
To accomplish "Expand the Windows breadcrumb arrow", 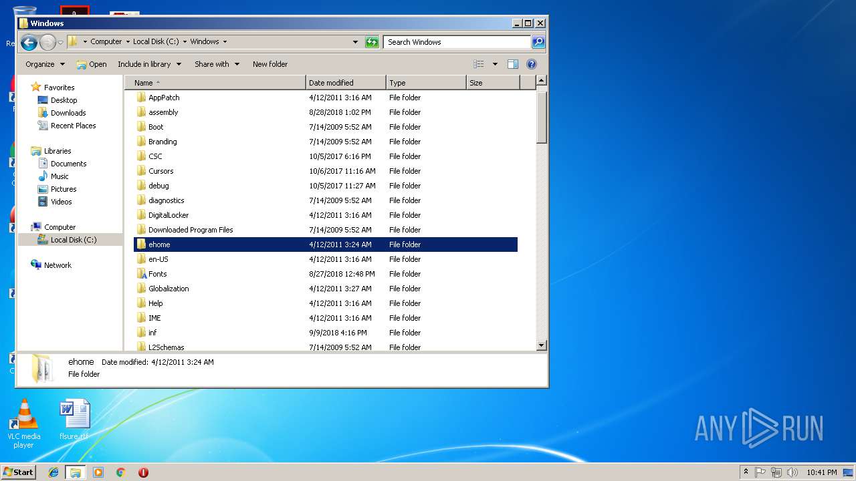I will coord(225,41).
